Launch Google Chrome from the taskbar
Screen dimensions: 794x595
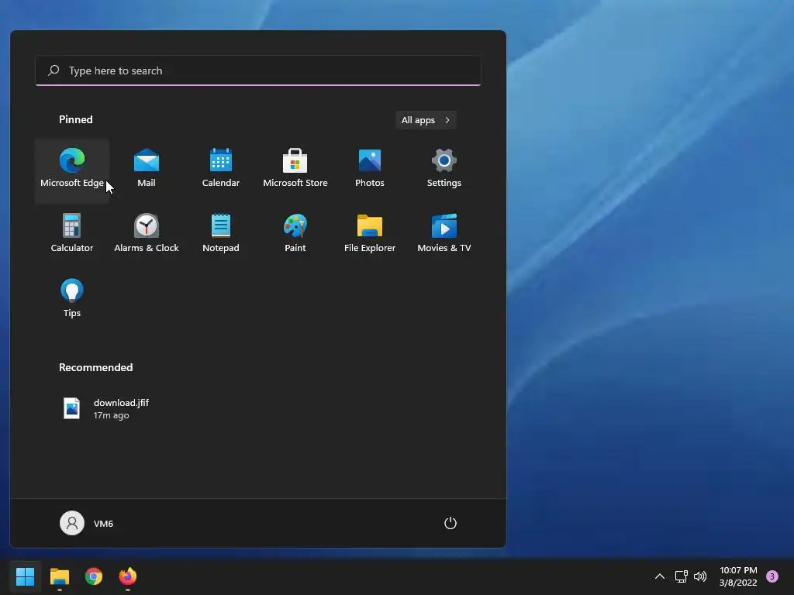(94, 576)
